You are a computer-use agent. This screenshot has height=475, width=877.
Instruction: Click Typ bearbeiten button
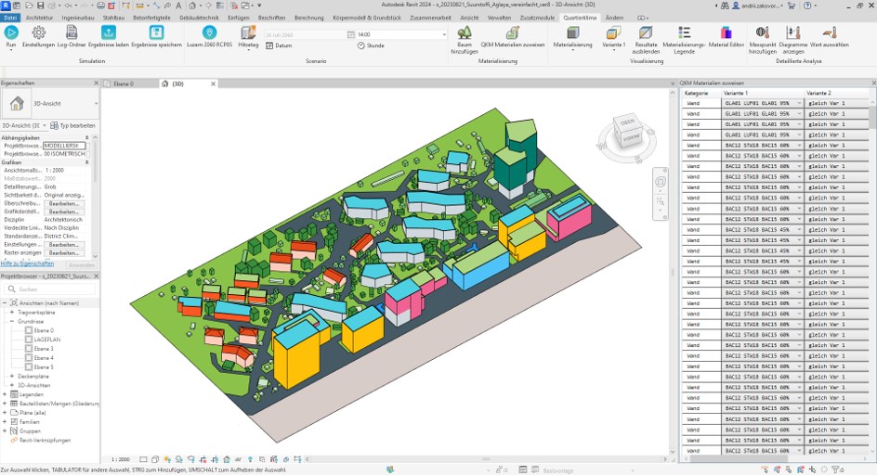[72, 125]
